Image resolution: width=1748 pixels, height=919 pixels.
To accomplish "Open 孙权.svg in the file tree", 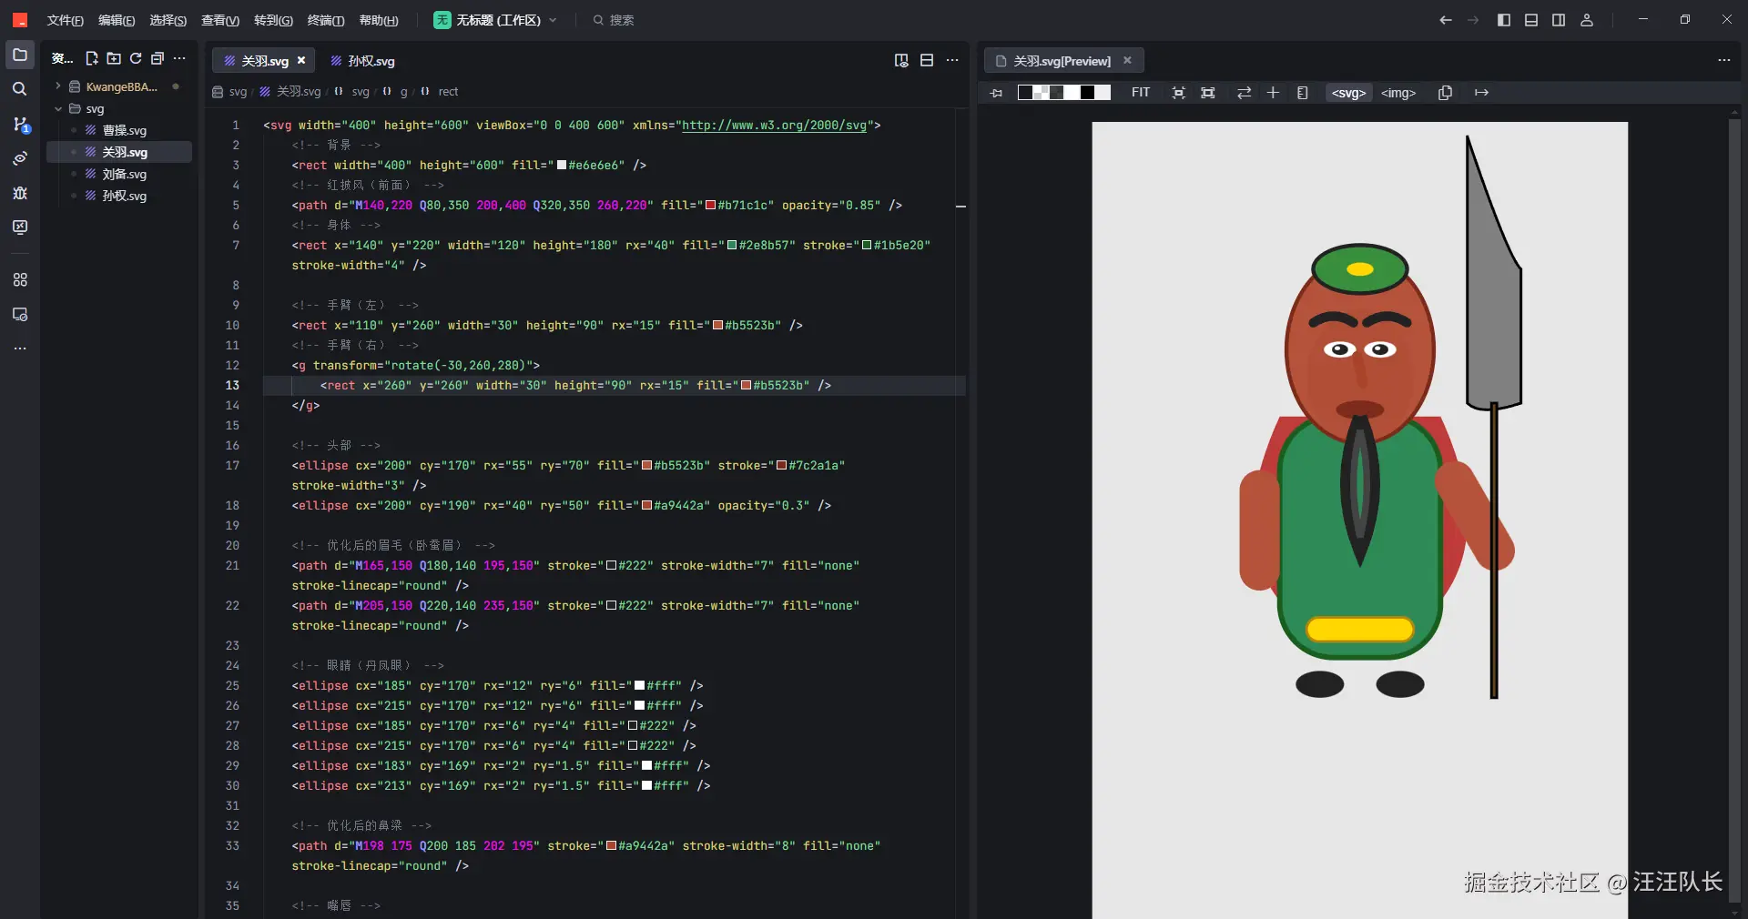I will pyautogui.click(x=125, y=197).
